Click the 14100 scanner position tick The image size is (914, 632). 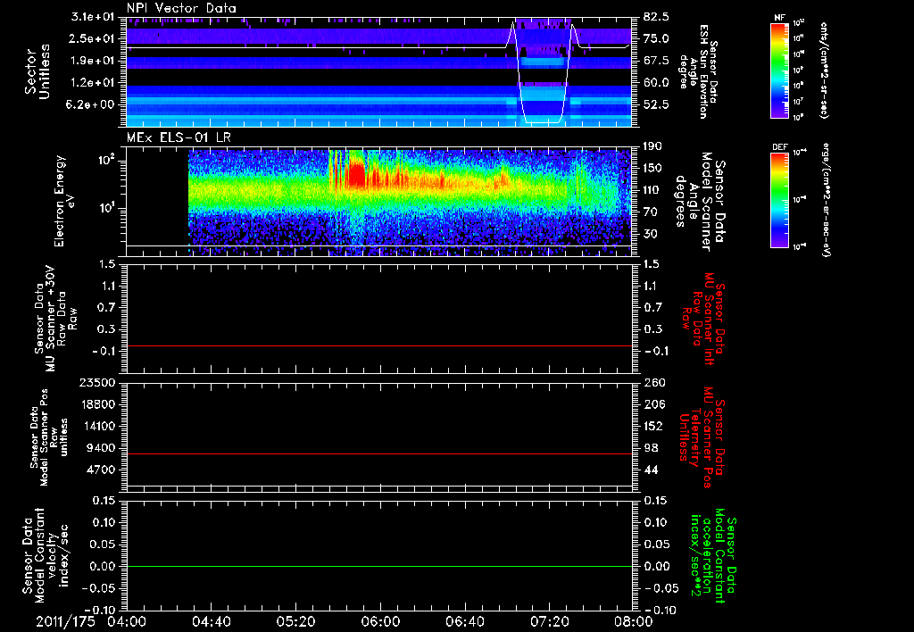(x=100, y=426)
